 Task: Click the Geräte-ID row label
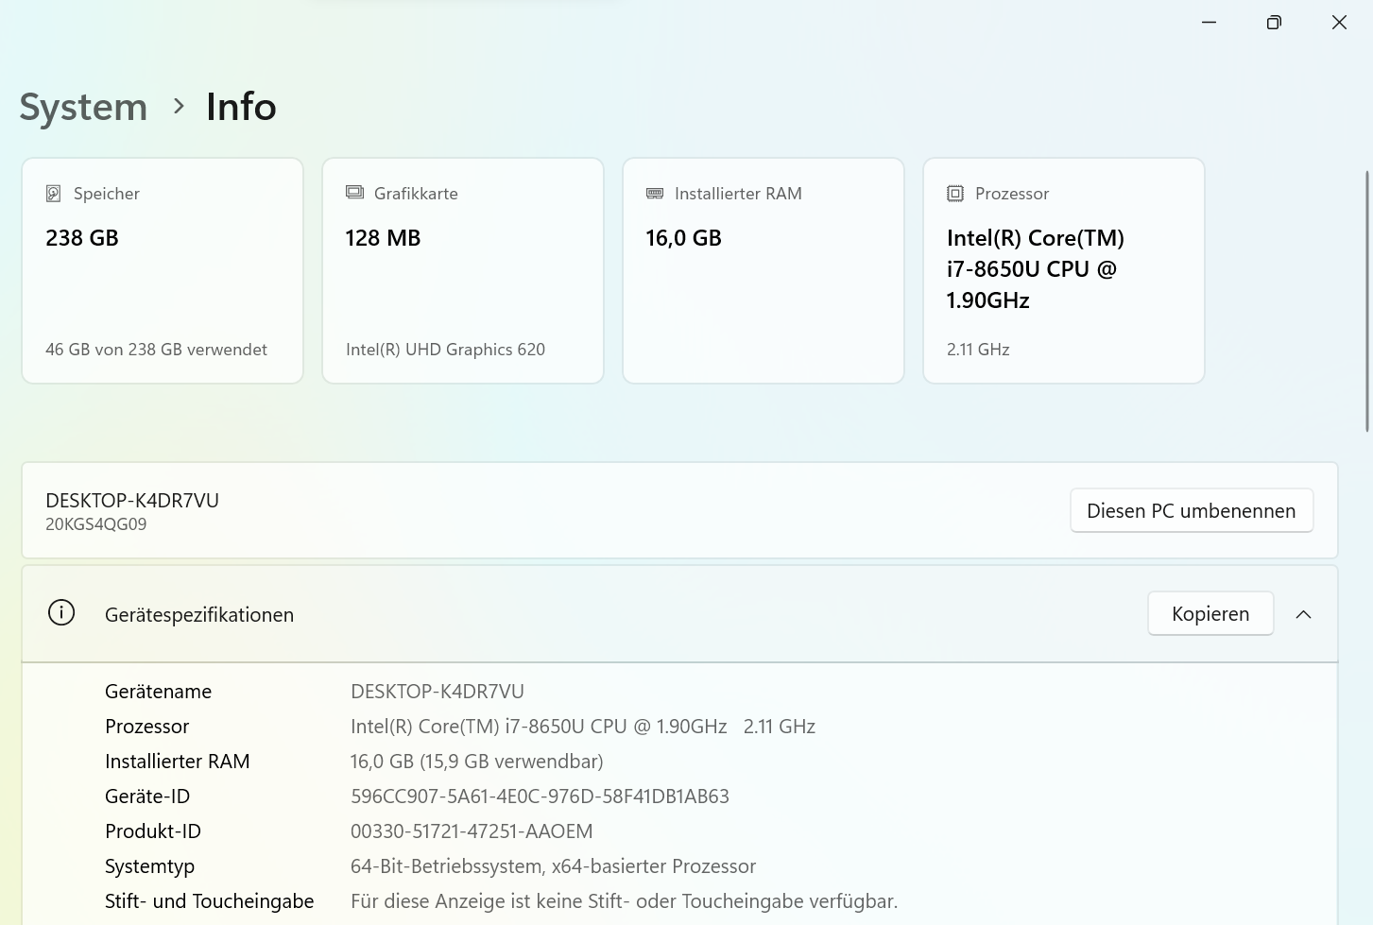coord(147,797)
